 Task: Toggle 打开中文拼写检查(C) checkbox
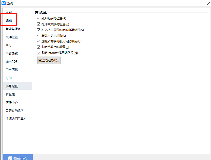click(39, 24)
